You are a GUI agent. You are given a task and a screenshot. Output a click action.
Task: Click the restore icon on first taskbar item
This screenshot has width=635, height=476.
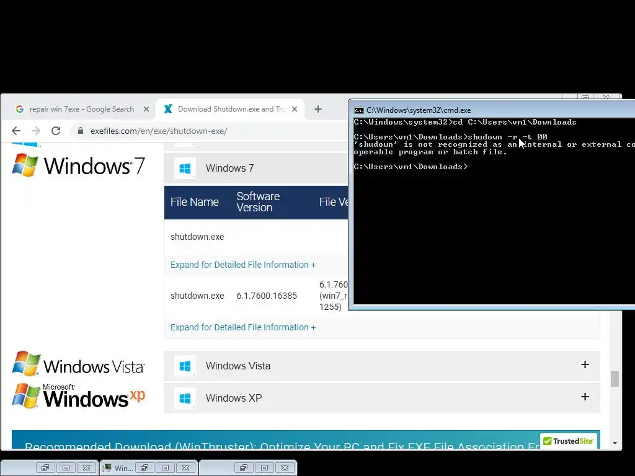coord(45,467)
